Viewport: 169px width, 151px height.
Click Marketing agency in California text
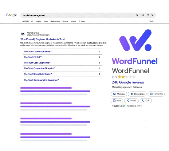tap(127, 87)
